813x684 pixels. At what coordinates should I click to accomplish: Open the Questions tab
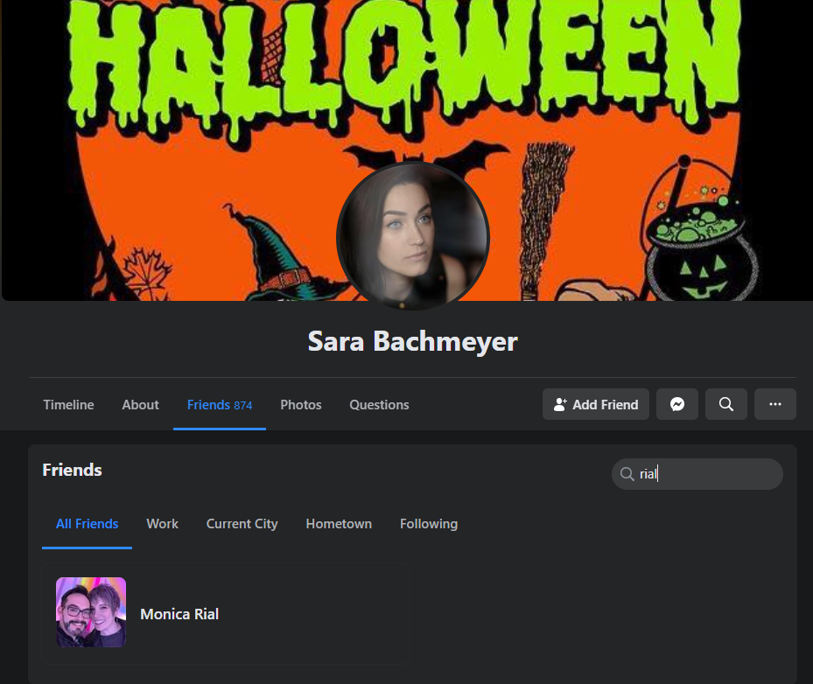coord(379,405)
